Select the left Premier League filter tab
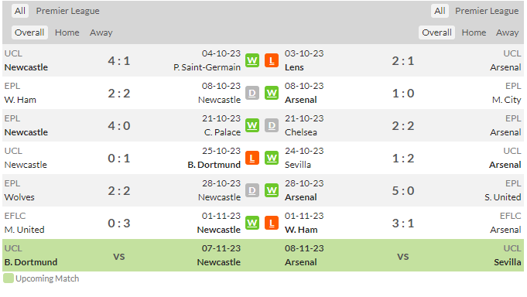Screen dimensions: 527x297 [68, 11]
